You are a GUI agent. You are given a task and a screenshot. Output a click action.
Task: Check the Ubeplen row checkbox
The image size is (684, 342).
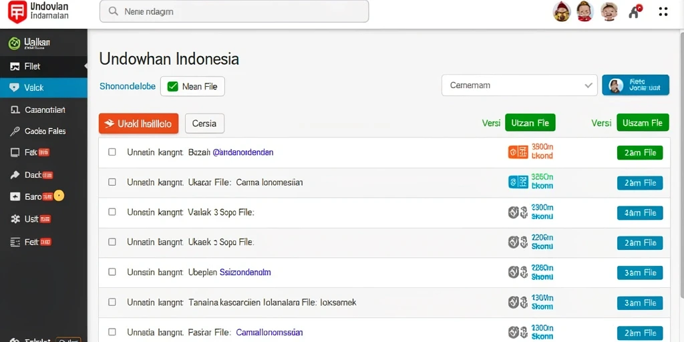(112, 272)
